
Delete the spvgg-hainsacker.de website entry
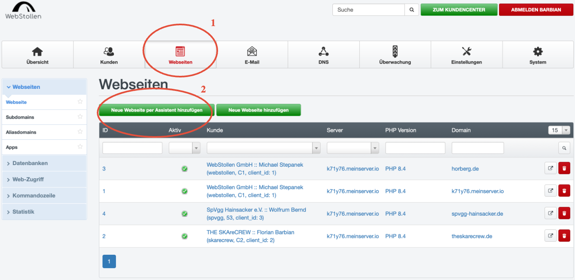coord(564,213)
